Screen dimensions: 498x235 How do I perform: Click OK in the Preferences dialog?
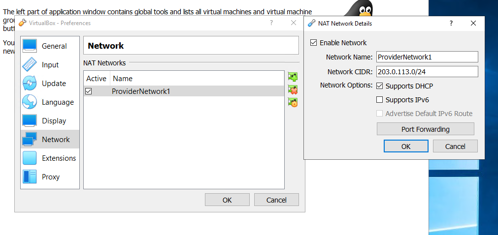[x=227, y=200]
